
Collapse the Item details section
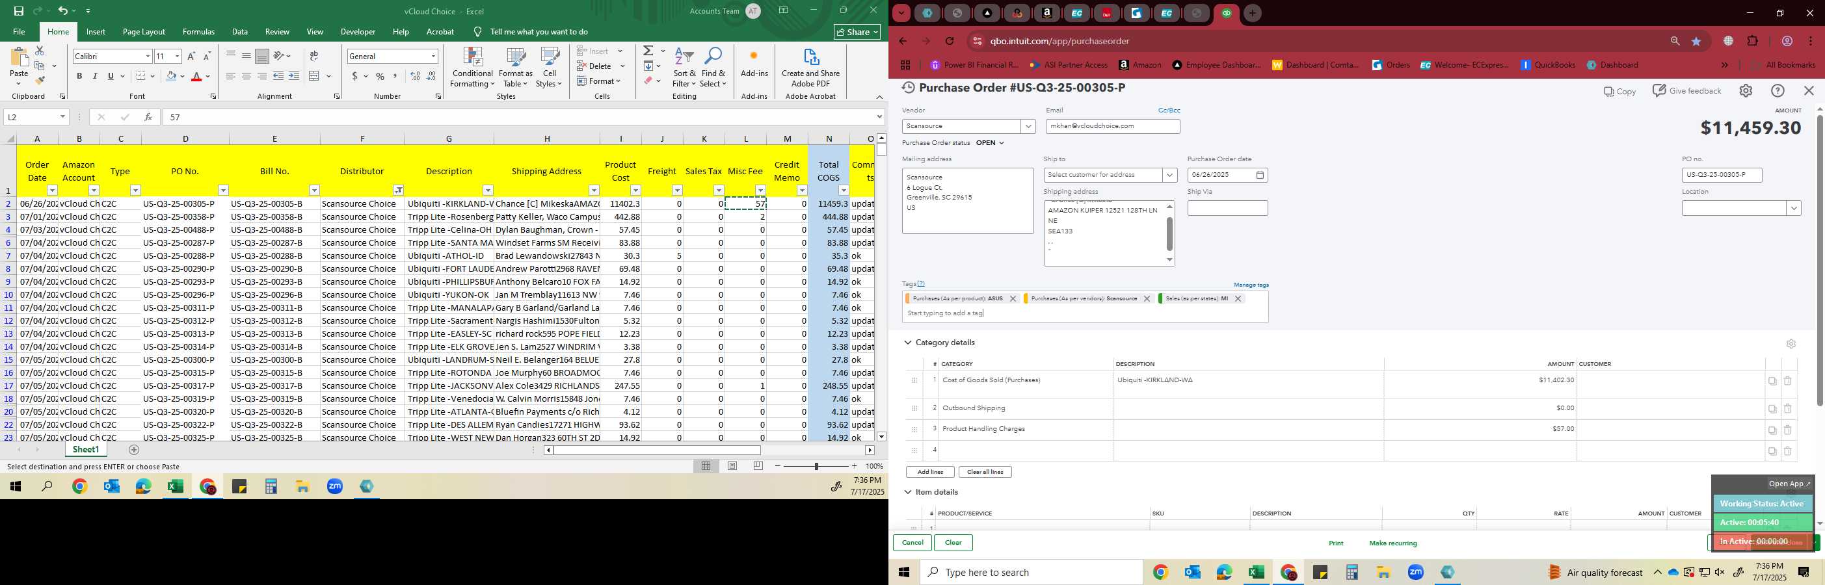[x=907, y=492]
